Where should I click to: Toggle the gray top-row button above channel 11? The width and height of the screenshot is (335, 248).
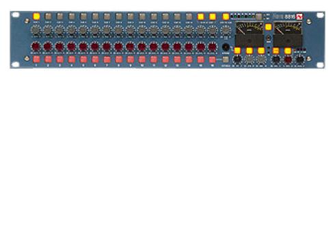154,16
